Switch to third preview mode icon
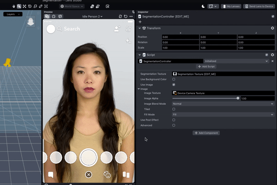Screen dimensions: 277x185 click(60, 17)
